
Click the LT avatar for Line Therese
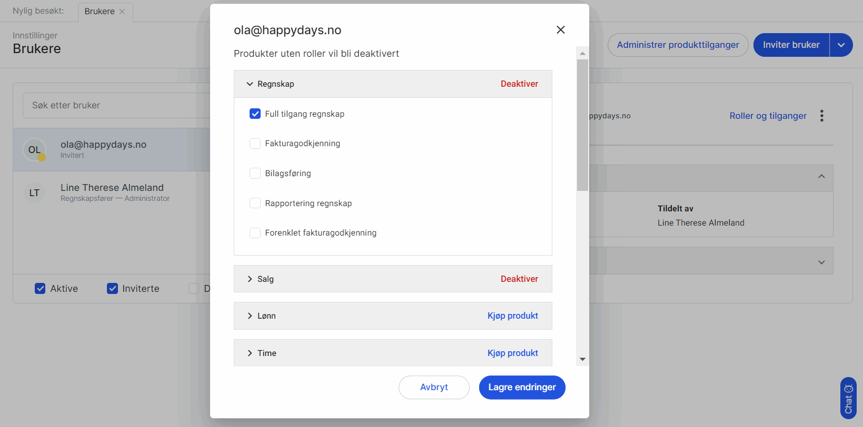pyautogui.click(x=34, y=193)
